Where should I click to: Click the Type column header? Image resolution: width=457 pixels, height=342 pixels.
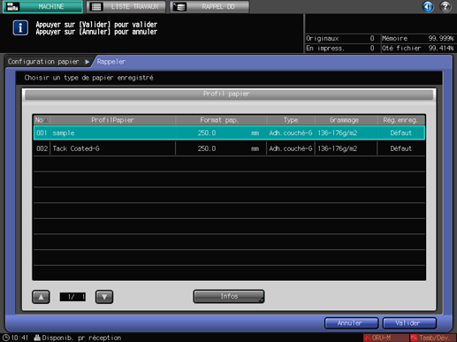coord(291,120)
